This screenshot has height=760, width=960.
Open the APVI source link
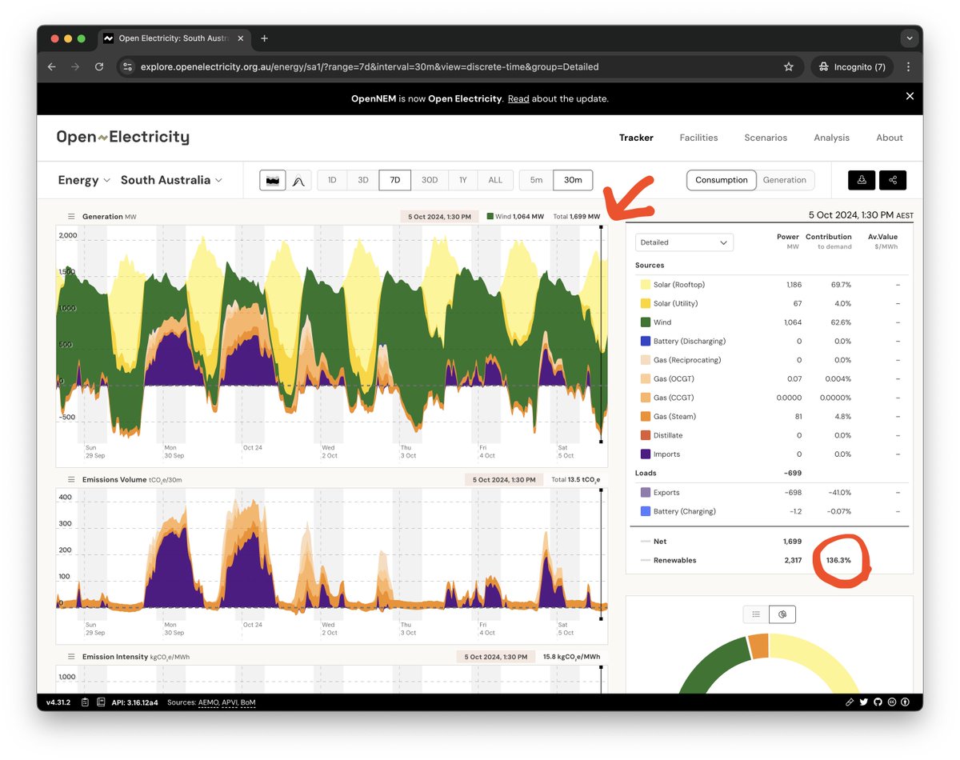230,702
